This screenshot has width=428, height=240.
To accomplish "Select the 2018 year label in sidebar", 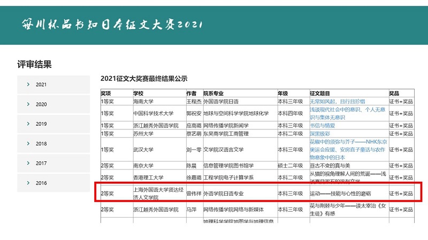I will pos(41,143).
